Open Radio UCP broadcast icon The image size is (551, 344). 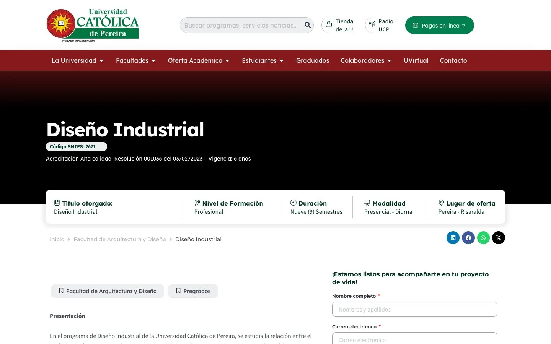372,25
